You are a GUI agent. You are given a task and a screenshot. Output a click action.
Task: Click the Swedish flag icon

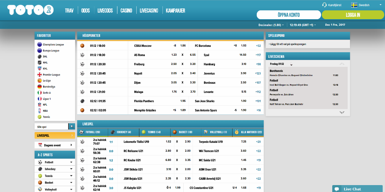click(354, 5)
